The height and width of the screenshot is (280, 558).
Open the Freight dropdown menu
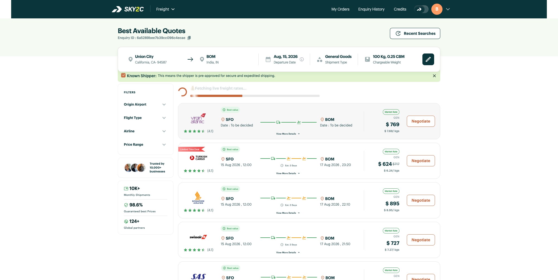tap(165, 9)
